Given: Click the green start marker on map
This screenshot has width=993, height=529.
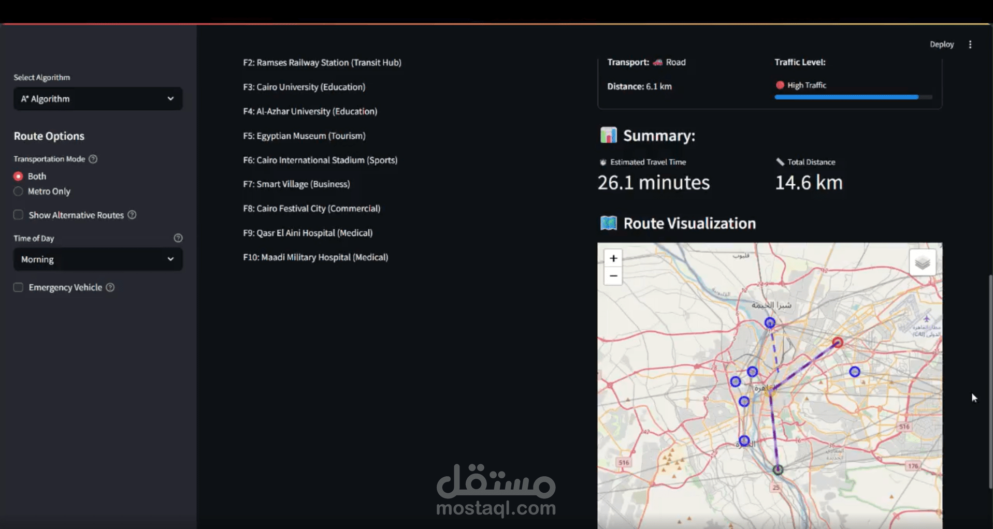Looking at the screenshot, I should [x=778, y=470].
